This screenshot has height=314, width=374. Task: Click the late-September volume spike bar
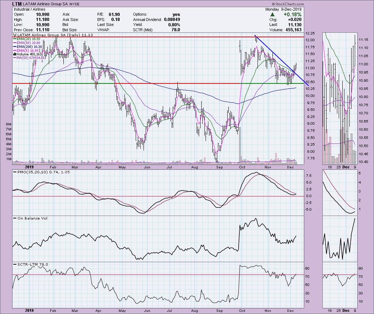coord(240,145)
